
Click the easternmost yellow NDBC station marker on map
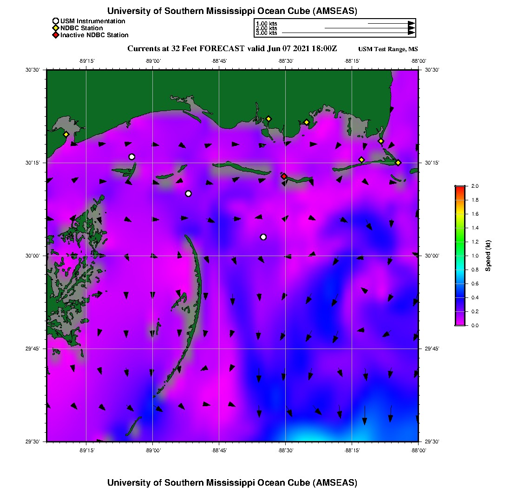point(398,162)
